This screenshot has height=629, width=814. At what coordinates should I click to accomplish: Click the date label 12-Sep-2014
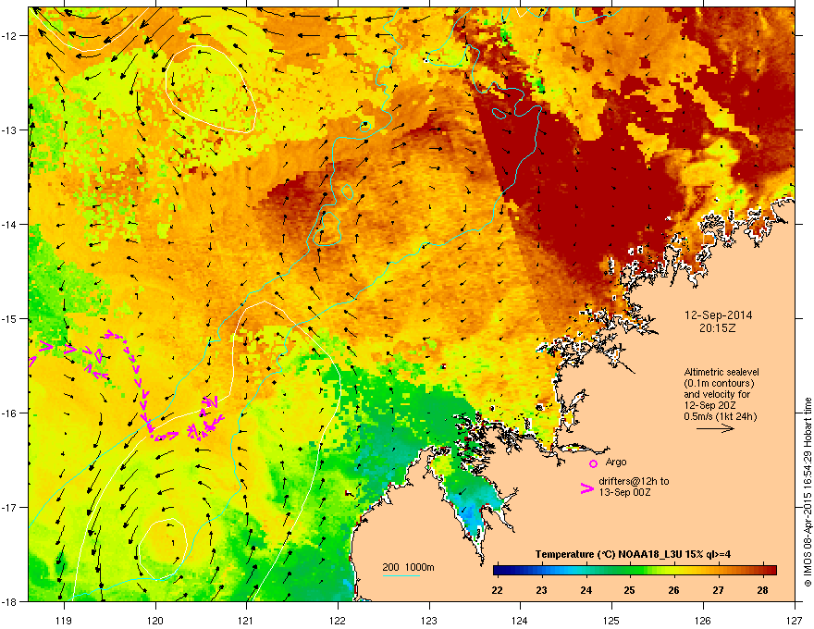point(718,315)
